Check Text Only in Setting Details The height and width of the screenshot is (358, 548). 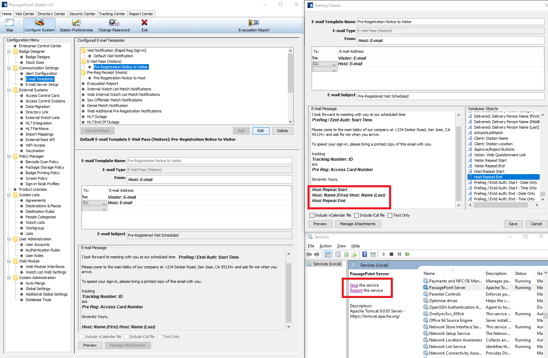(x=390, y=215)
